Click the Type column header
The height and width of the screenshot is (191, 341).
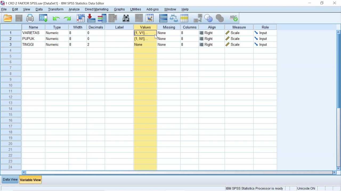pyautogui.click(x=57, y=27)
